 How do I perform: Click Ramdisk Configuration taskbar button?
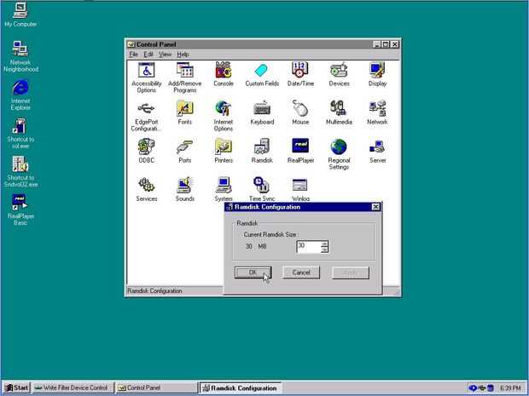click(x=241, y=387)
